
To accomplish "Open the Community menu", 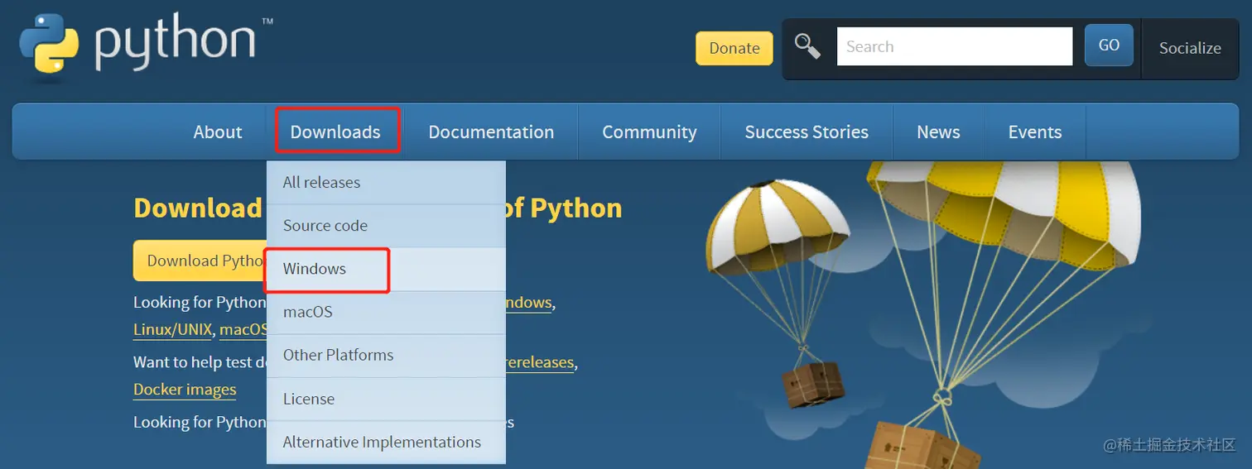I will pyautogui.click(x=649, y=132).
